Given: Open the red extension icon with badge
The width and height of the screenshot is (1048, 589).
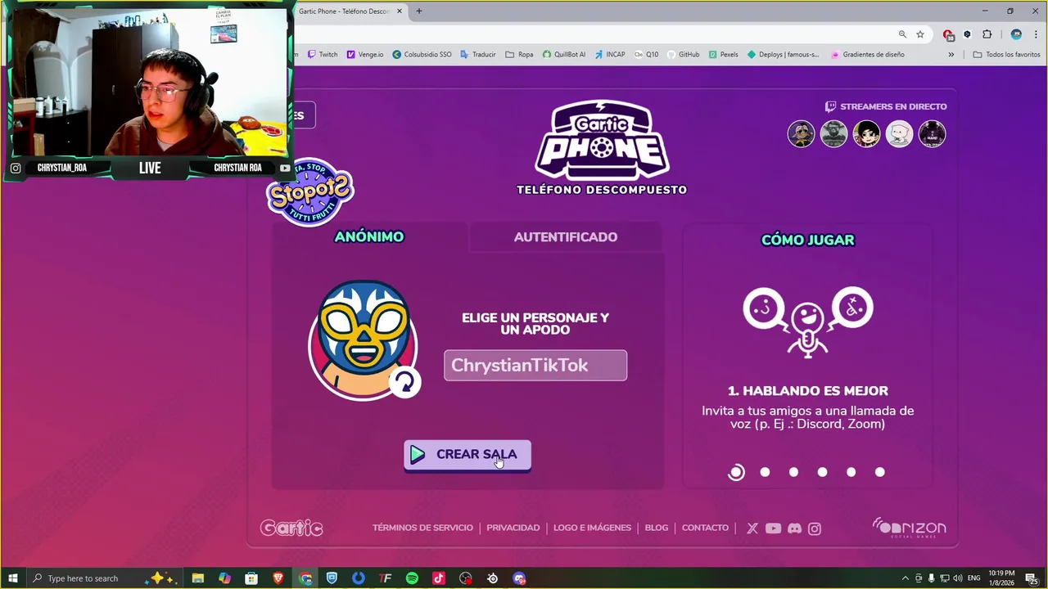Looking at the screenshot, I should pos(948,34).
